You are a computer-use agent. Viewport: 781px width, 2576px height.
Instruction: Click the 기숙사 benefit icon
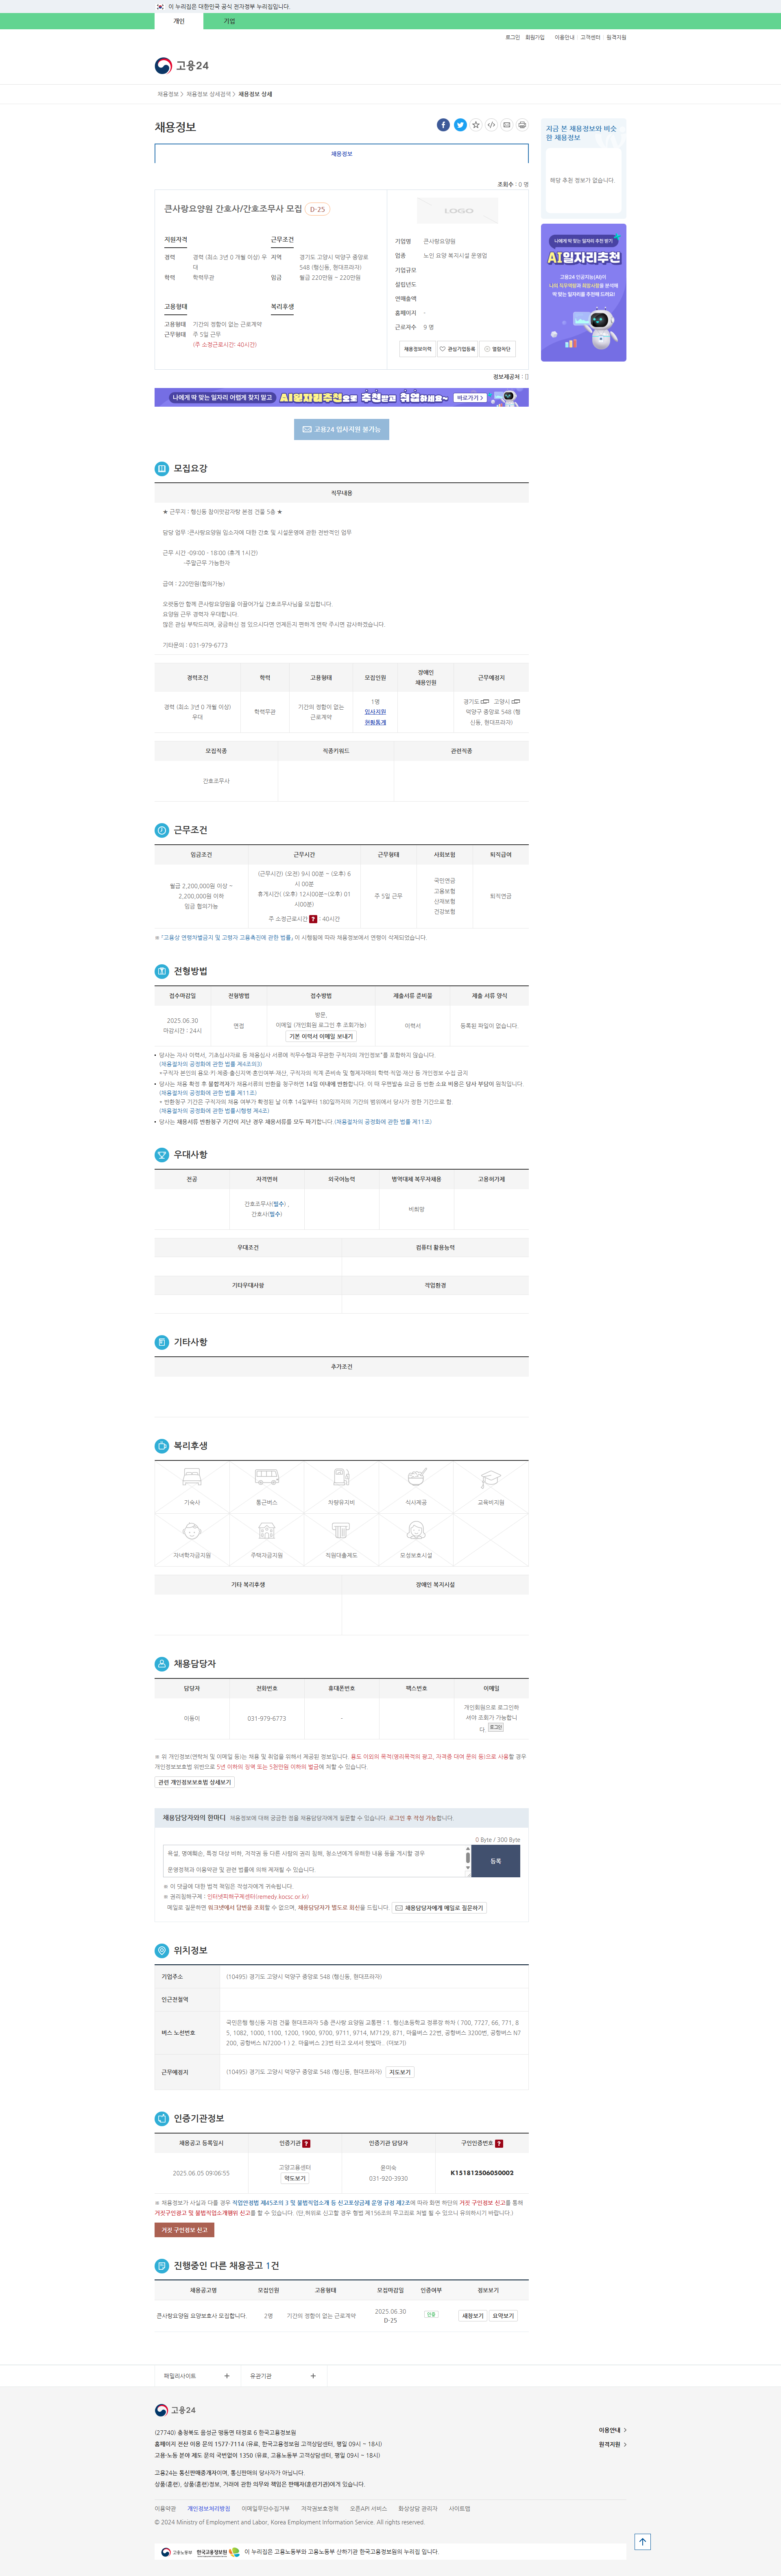(x=192, y=1477)
